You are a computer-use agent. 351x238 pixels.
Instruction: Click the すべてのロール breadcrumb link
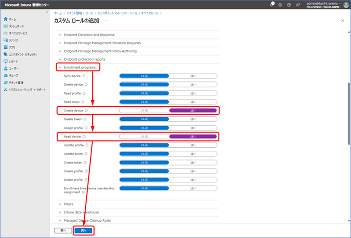pos(150,13)
